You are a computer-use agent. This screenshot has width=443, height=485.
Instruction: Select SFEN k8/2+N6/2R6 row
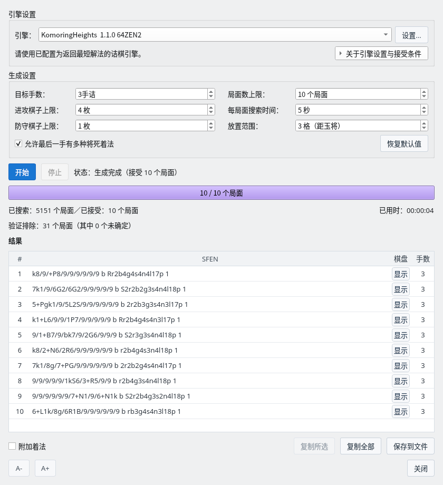(x=221, y=350)
